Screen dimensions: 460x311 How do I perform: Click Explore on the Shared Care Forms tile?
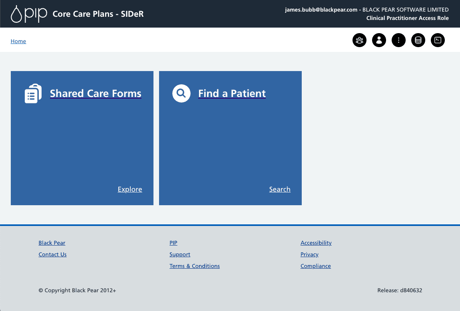tap(129, 189)
